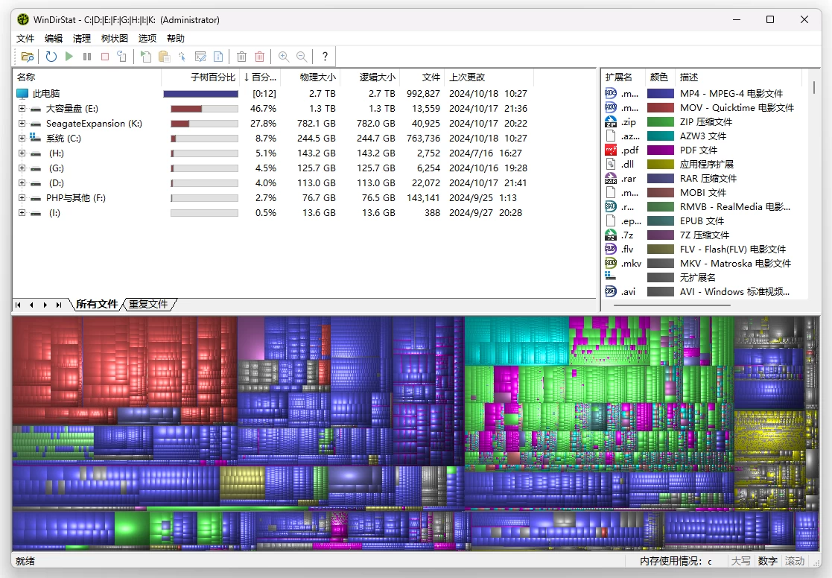Click the 扩展名 column header

point(619,77)
